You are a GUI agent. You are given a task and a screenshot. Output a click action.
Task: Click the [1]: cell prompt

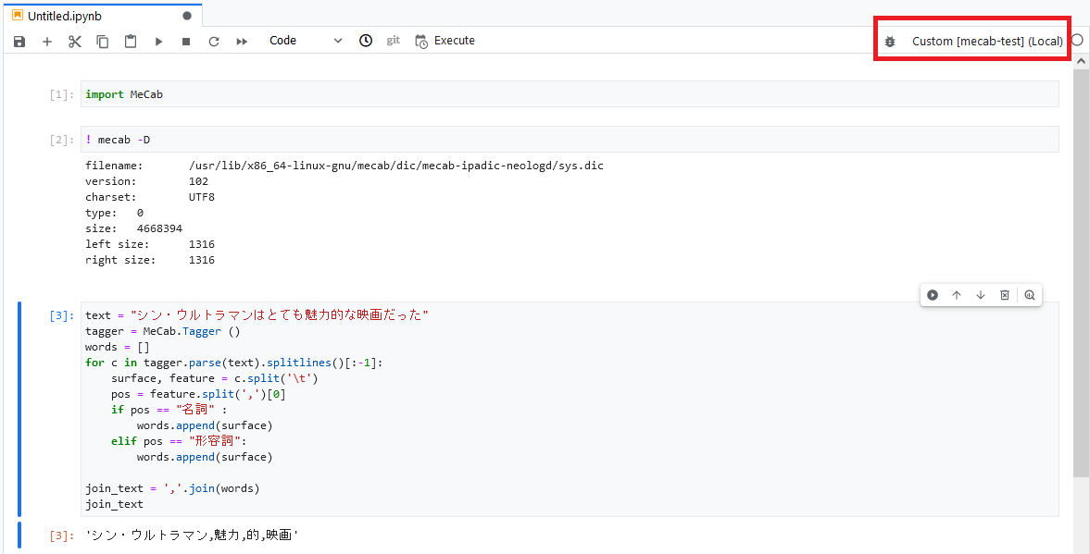pyautogui.click(x=61, y=94)
